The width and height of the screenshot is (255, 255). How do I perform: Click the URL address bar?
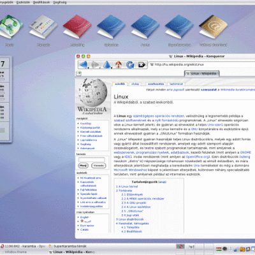point(202,64)
